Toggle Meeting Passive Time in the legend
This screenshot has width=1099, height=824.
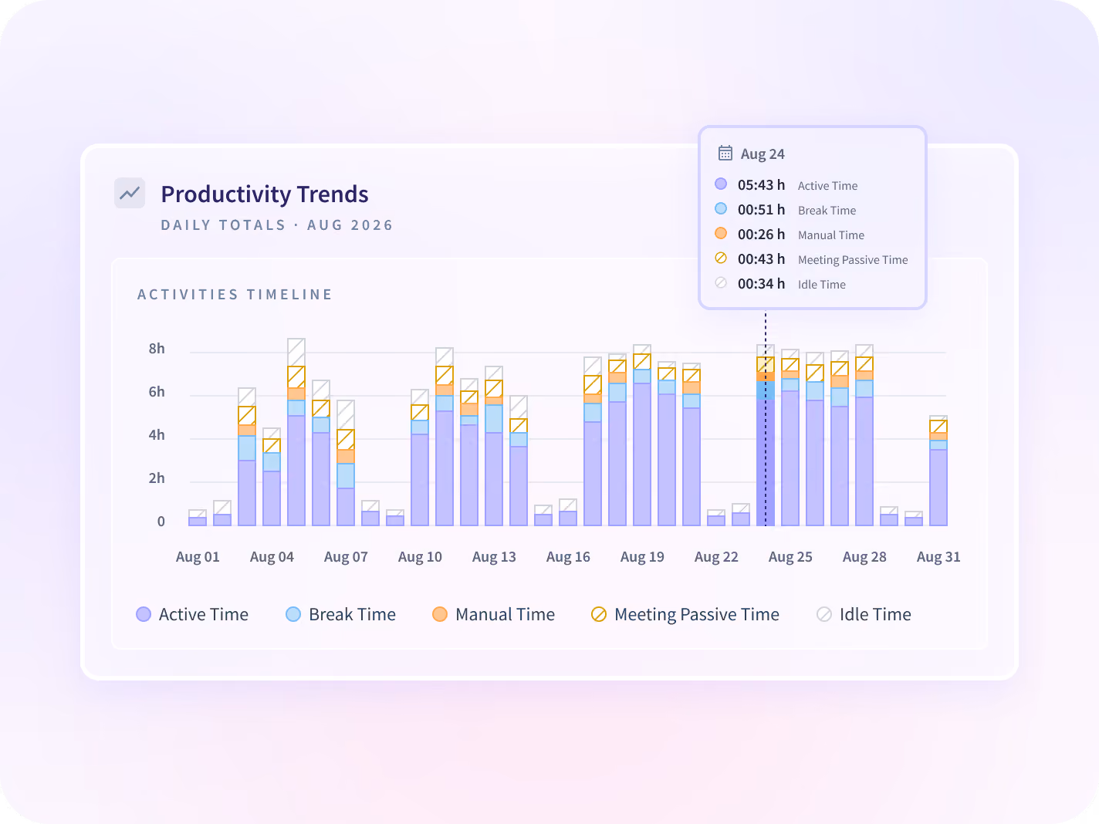point(685,614)
